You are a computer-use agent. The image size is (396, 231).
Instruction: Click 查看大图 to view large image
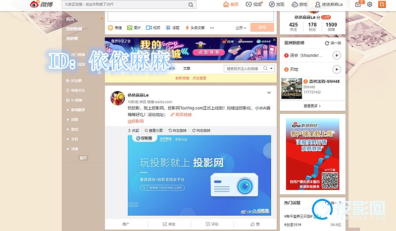pyautogui.click(x=154, y=131)
